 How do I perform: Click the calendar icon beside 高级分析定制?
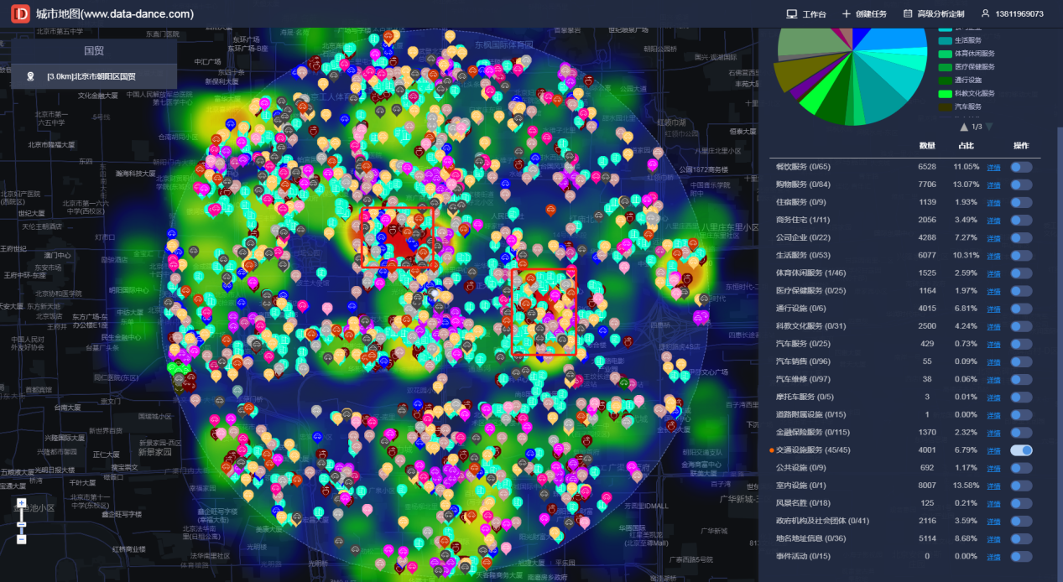tap(908, 14)
